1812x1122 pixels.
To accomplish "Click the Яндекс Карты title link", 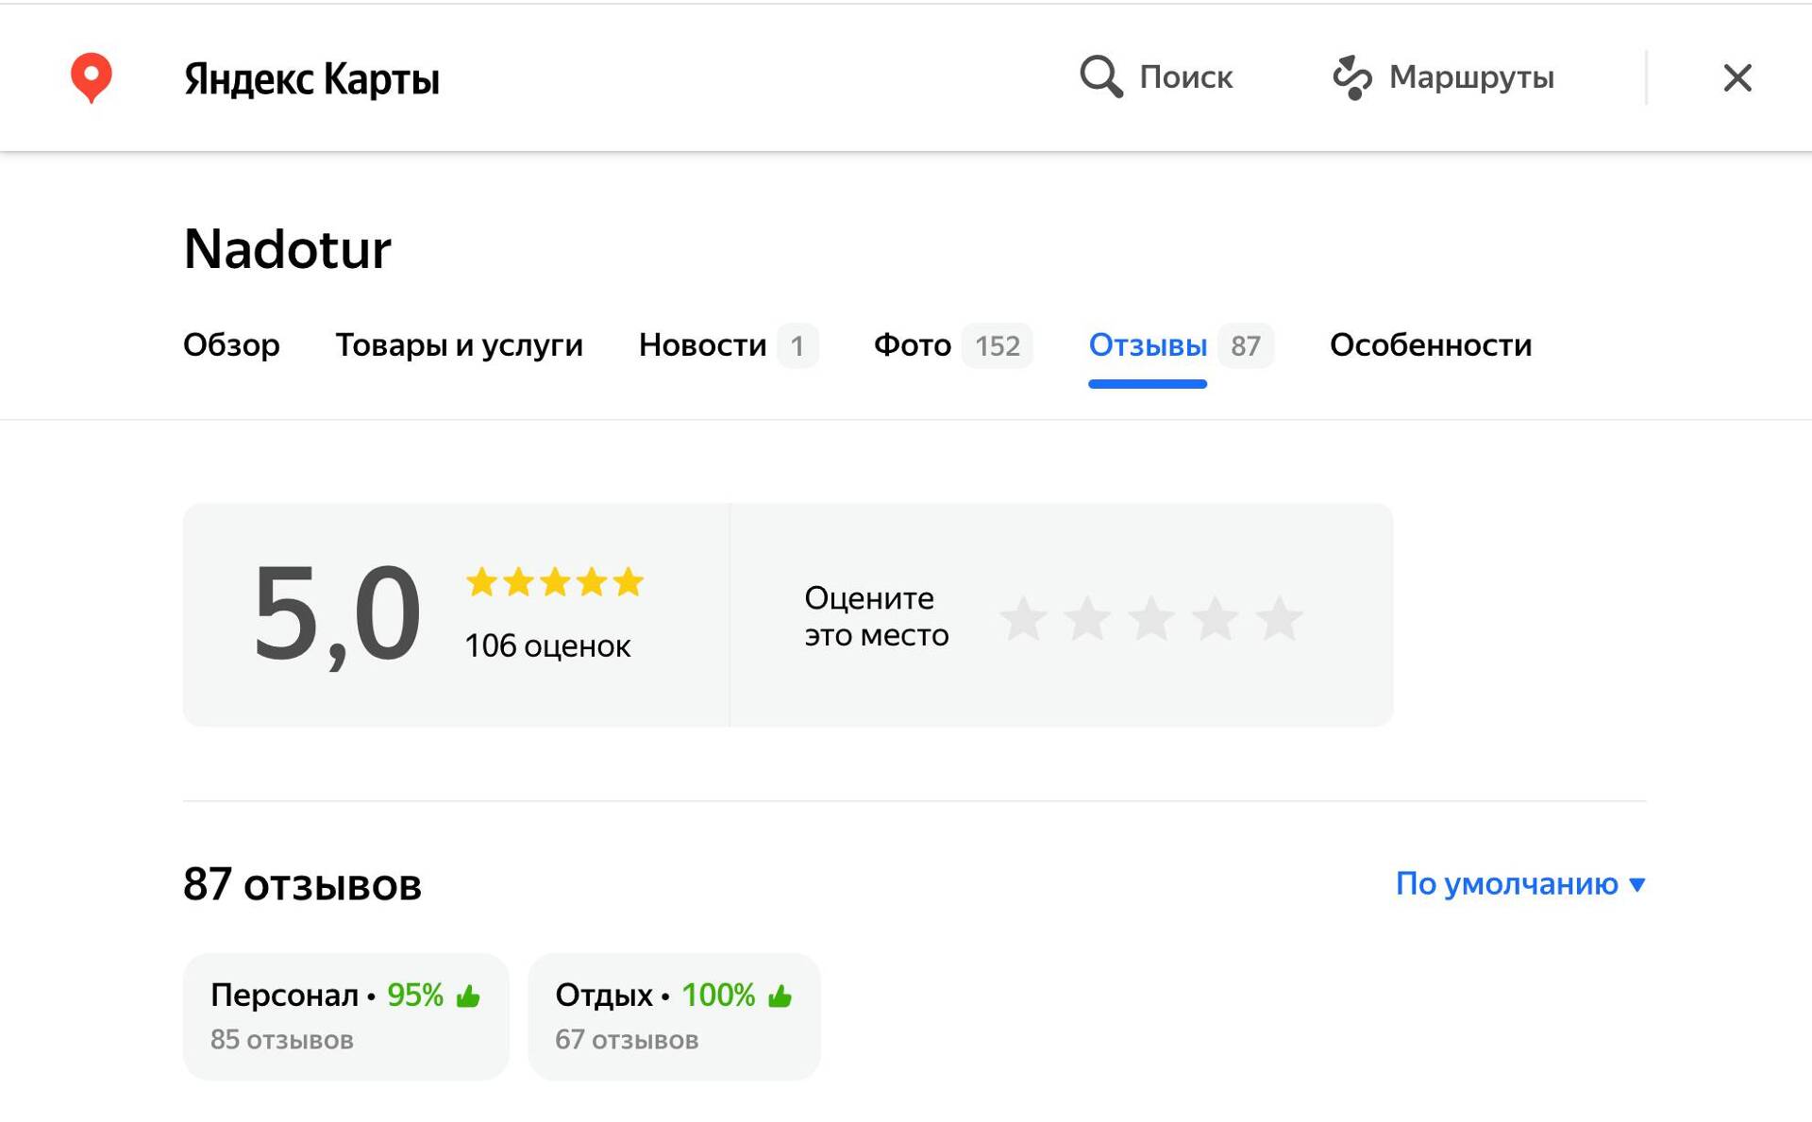I will click(x=311, y=78).
